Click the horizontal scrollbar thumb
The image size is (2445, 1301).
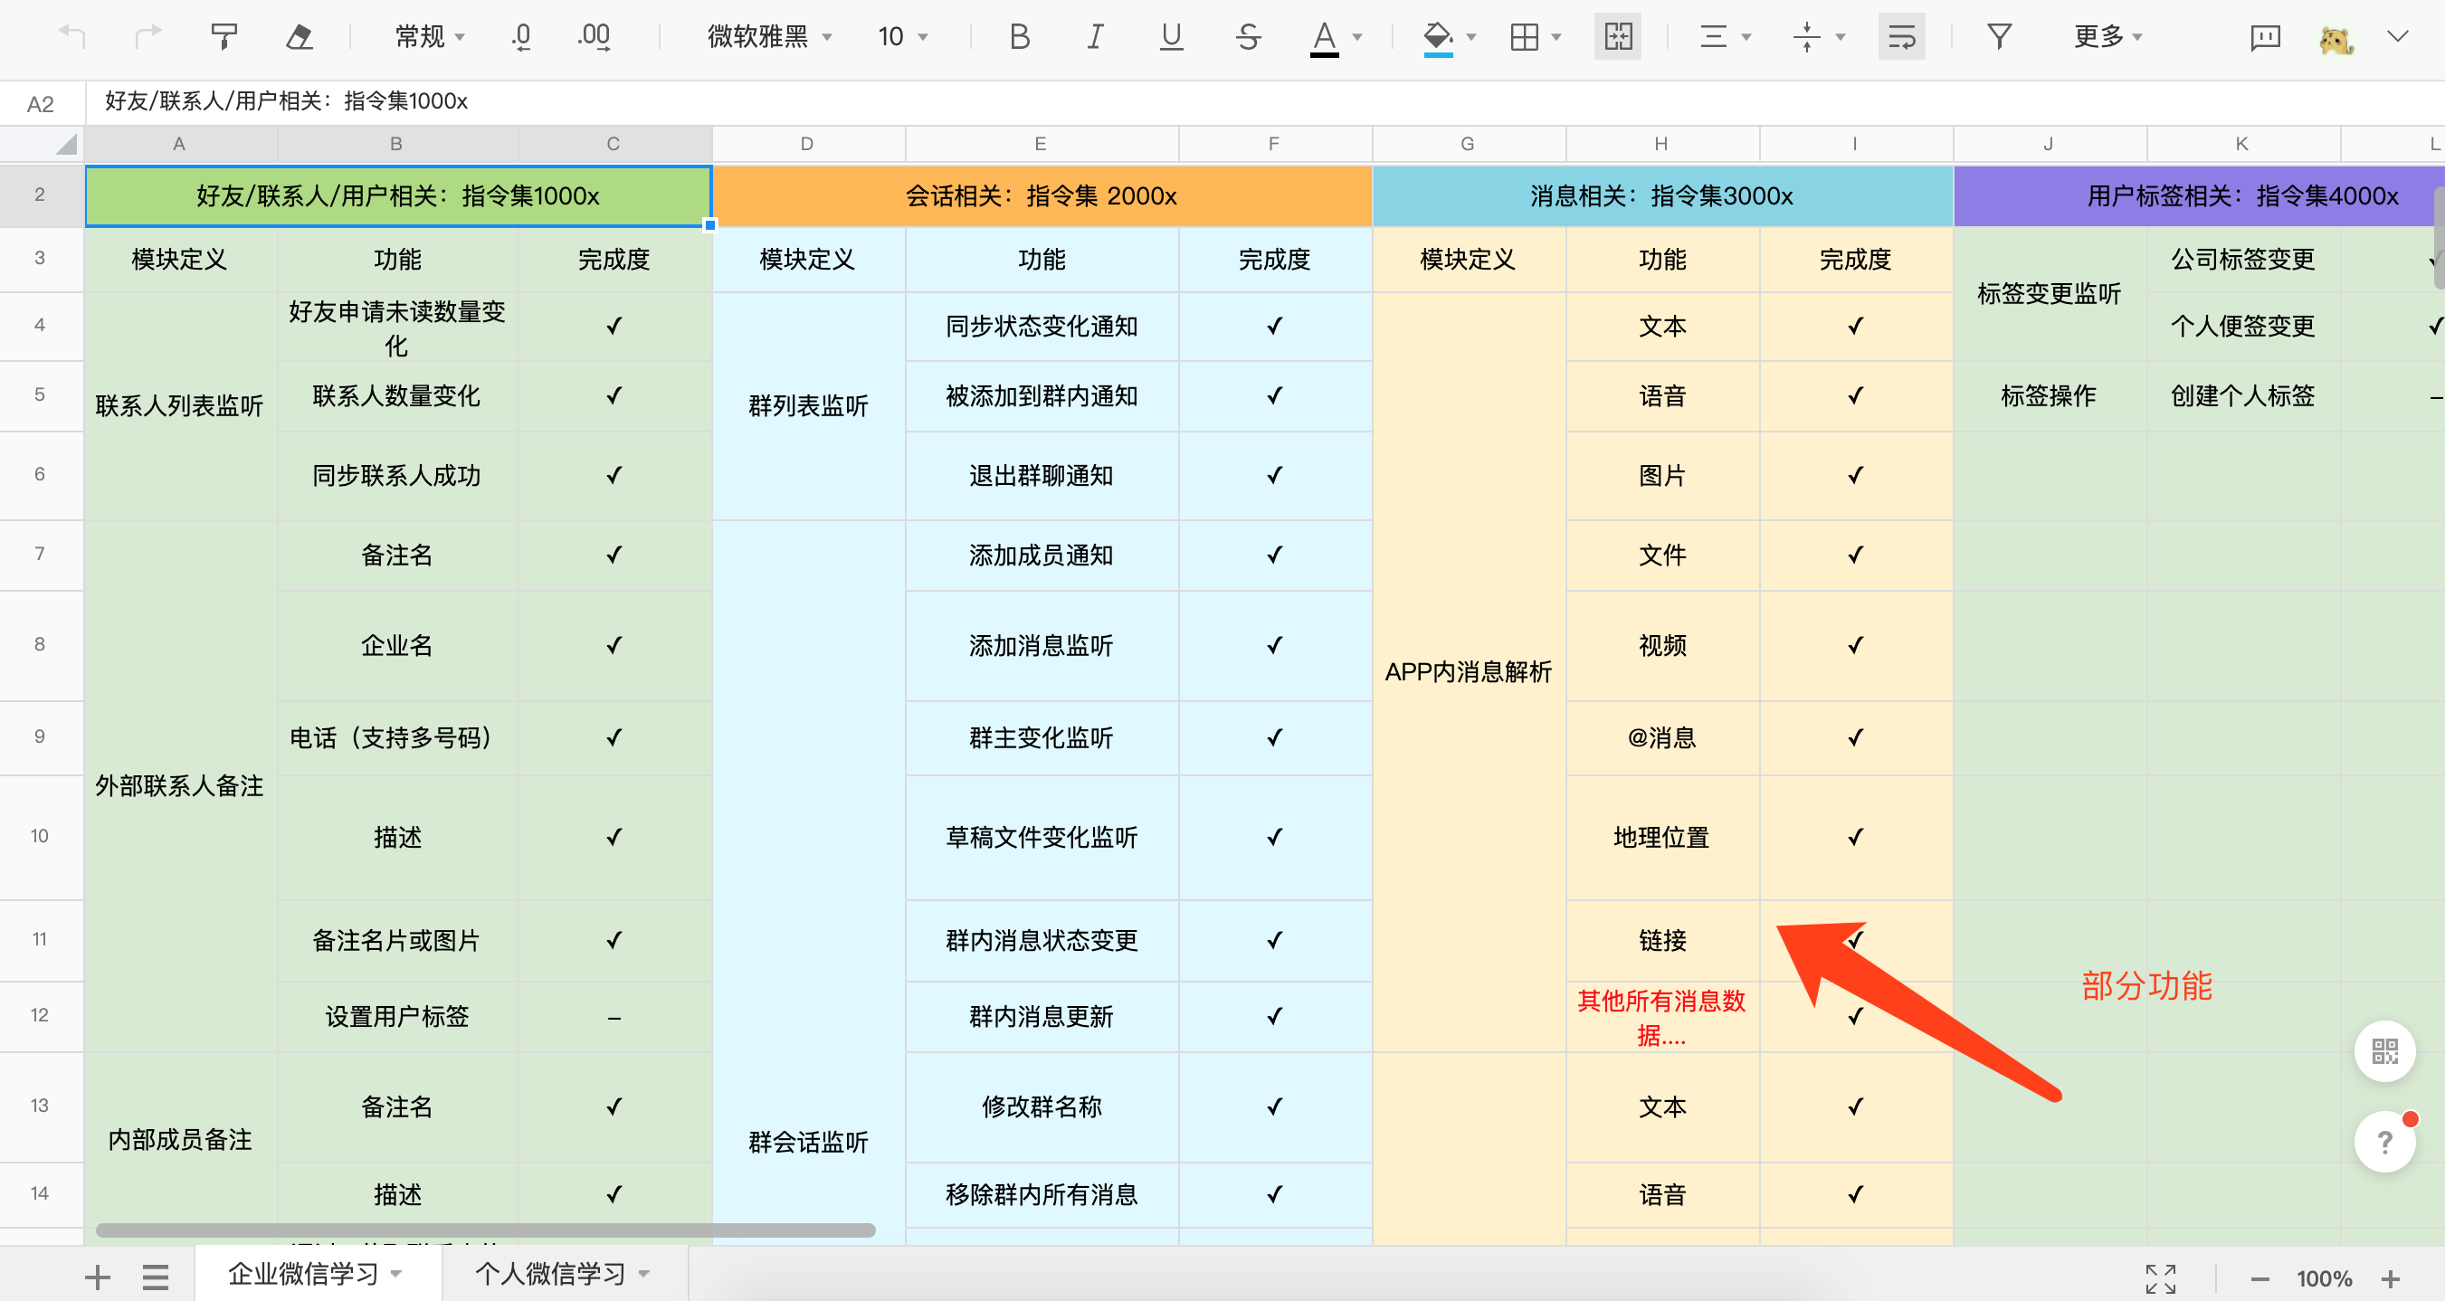(x=485, y=1230)
